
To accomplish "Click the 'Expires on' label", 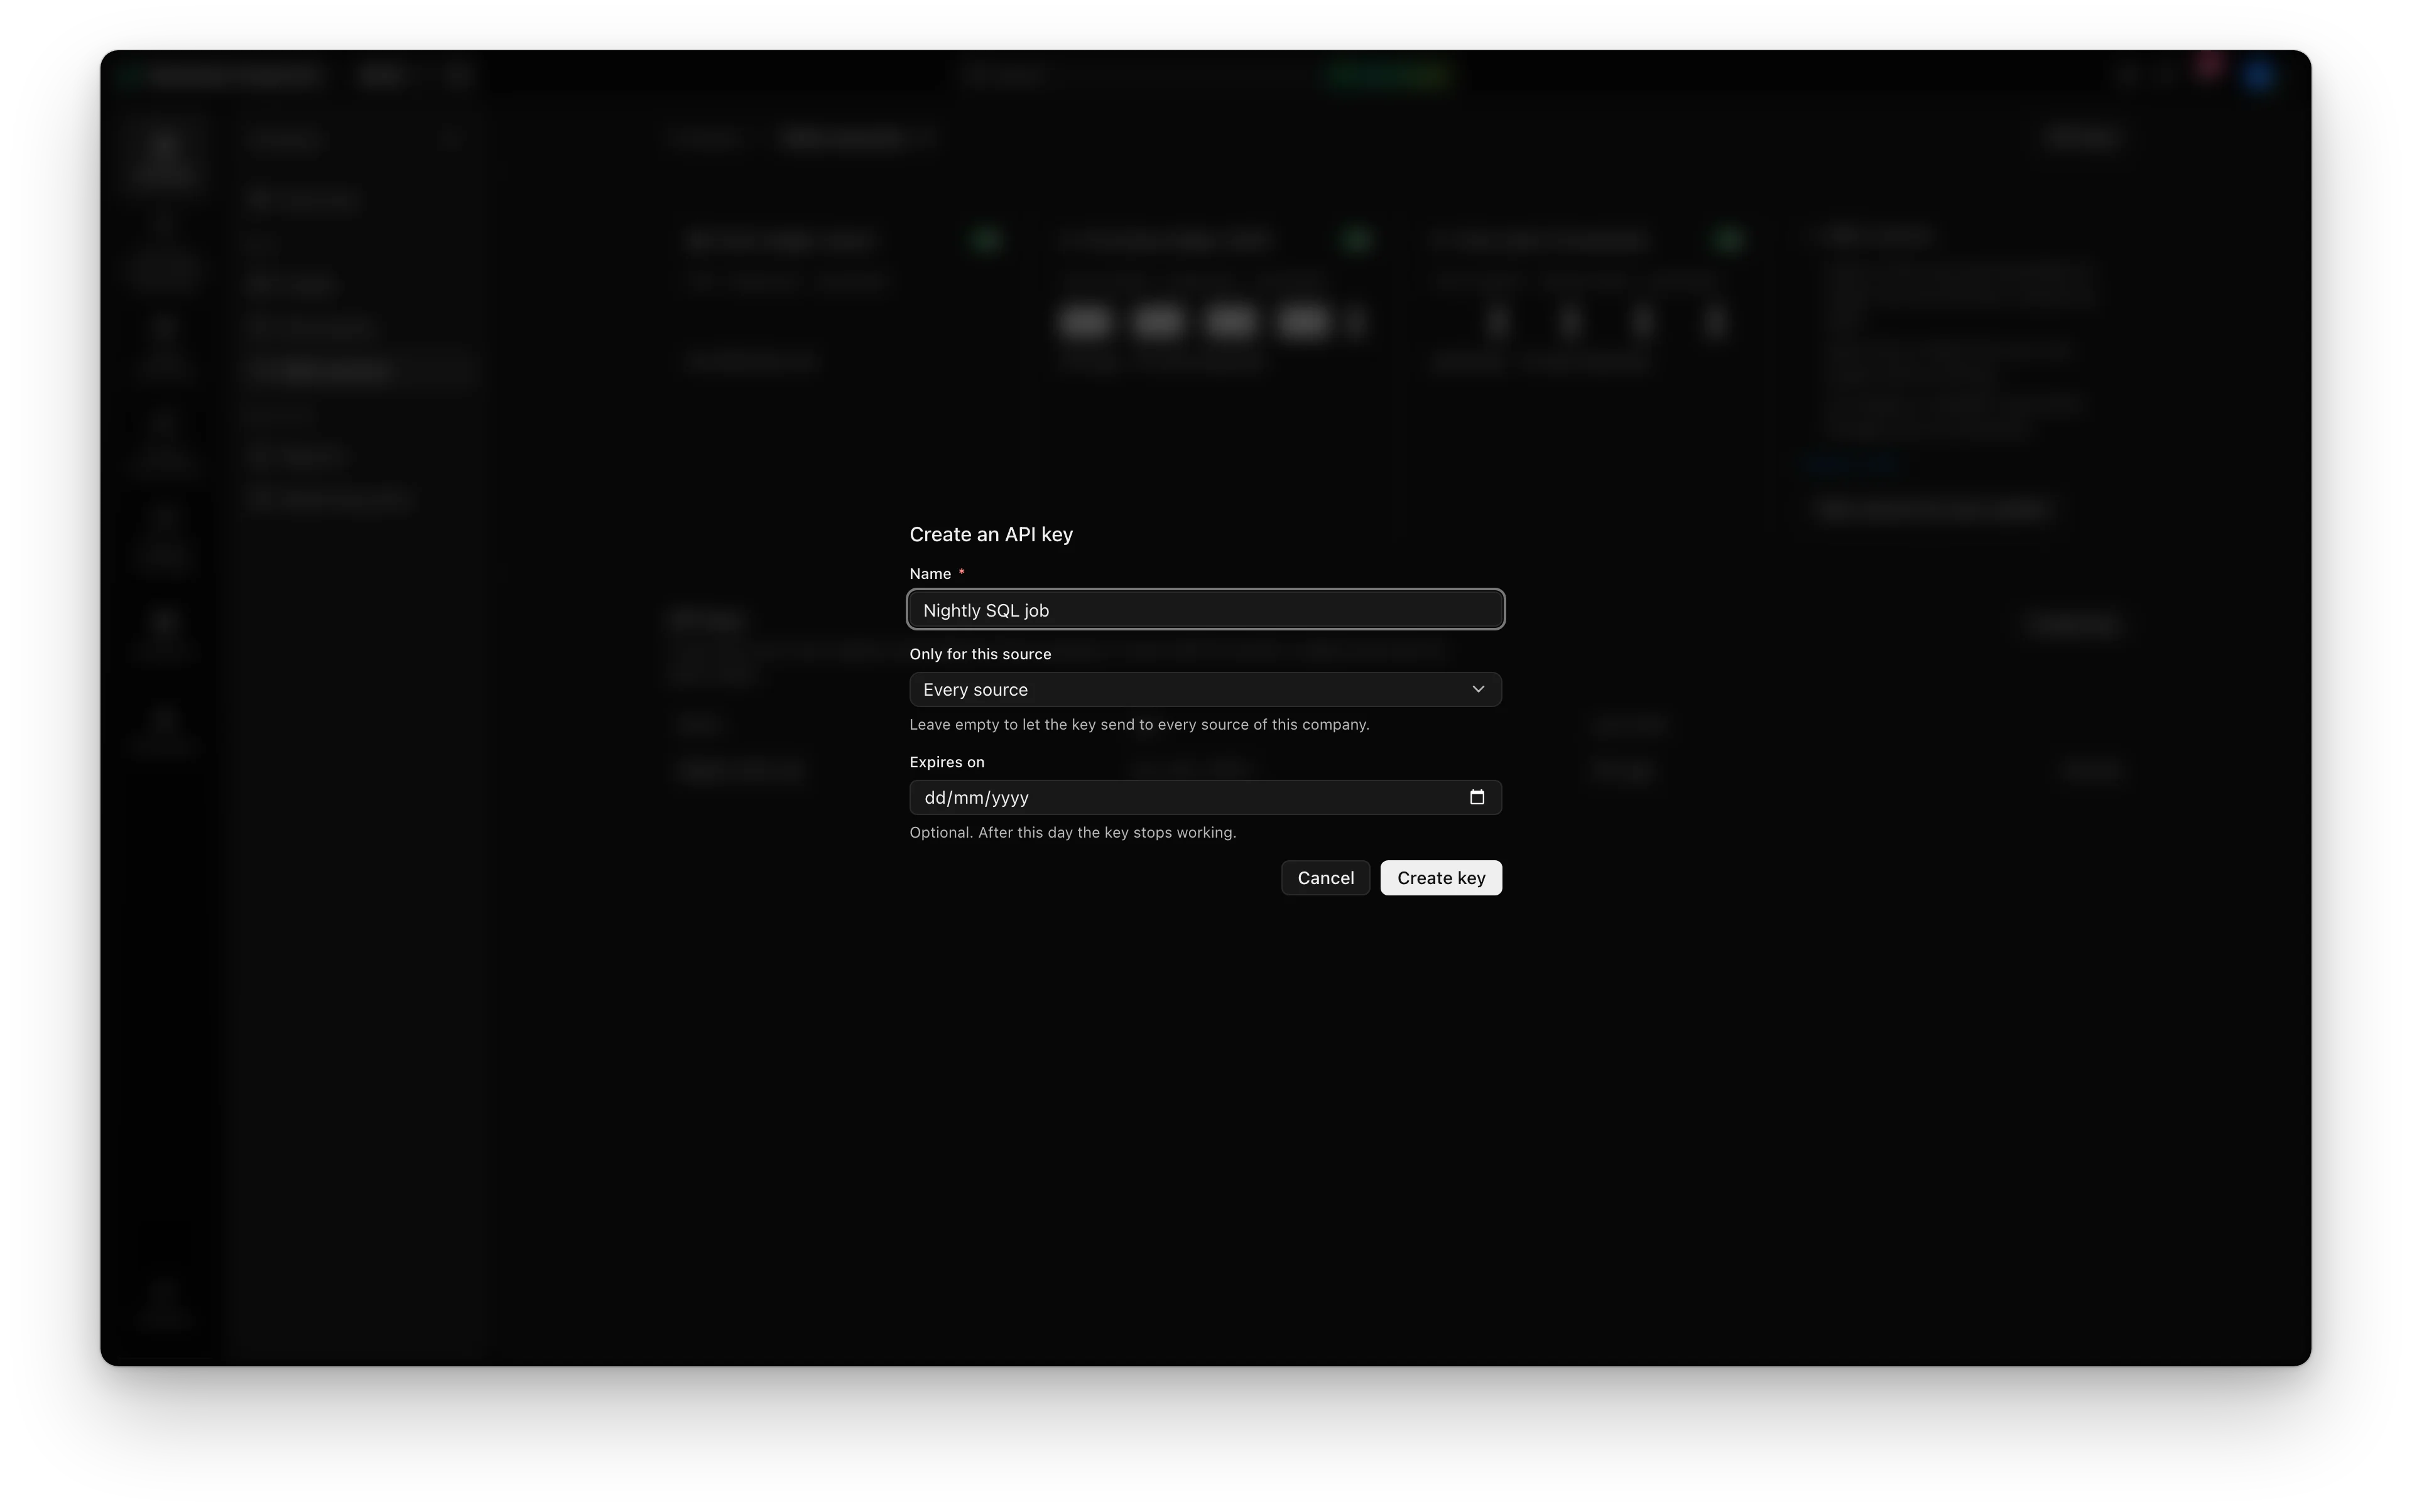I will (947, 762).
